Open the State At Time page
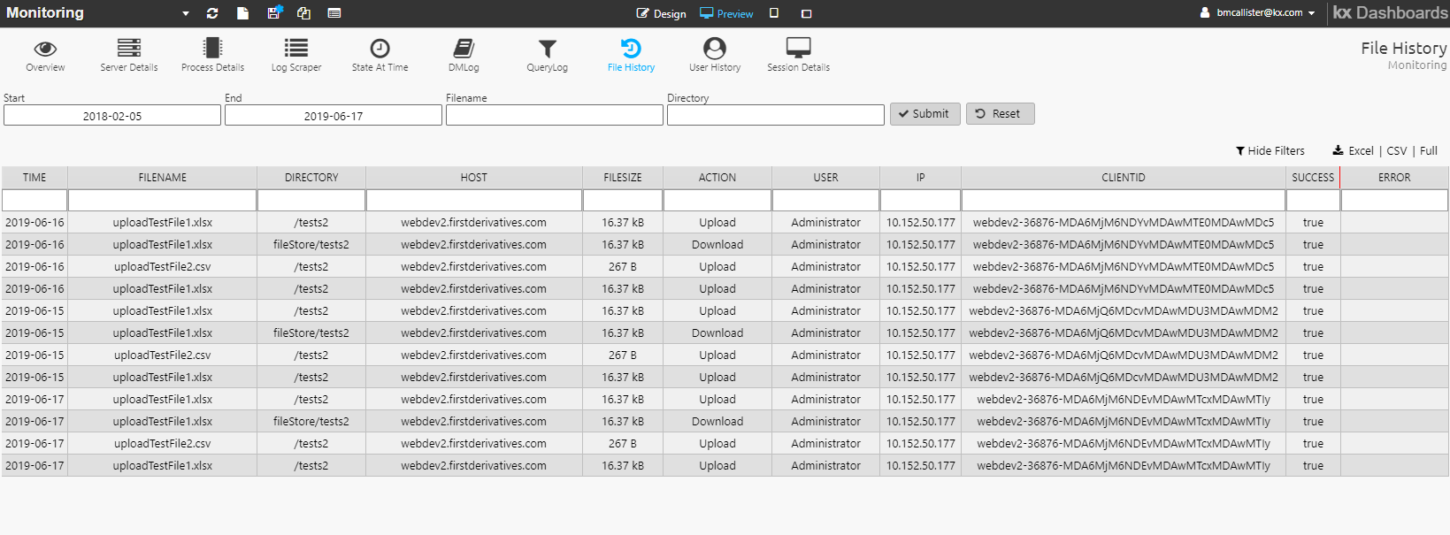Viewport: 1450px width, 535px height. pos(380,55)
